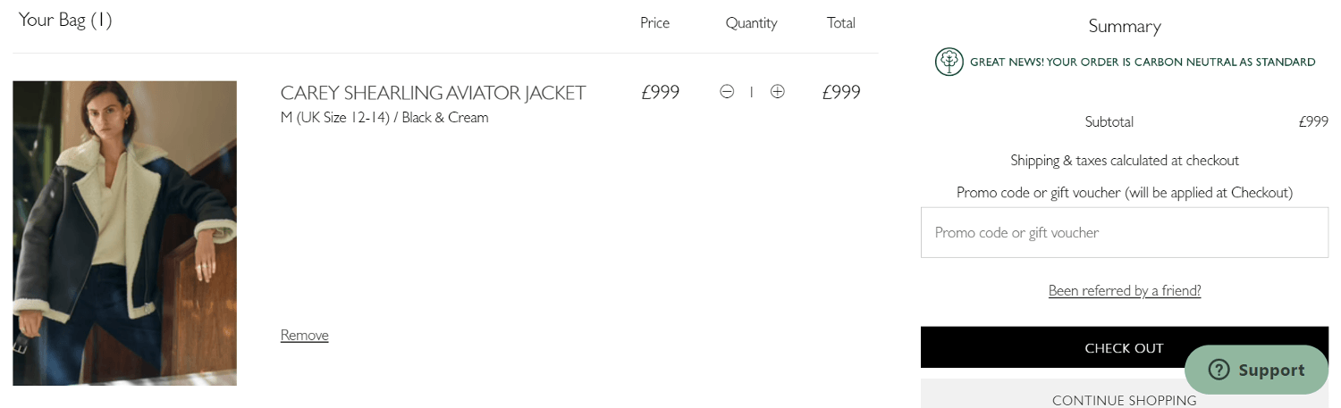View the jacket product photo thumbnail
This screenshot has height=408, width=1341.
[x=124, y=233]
